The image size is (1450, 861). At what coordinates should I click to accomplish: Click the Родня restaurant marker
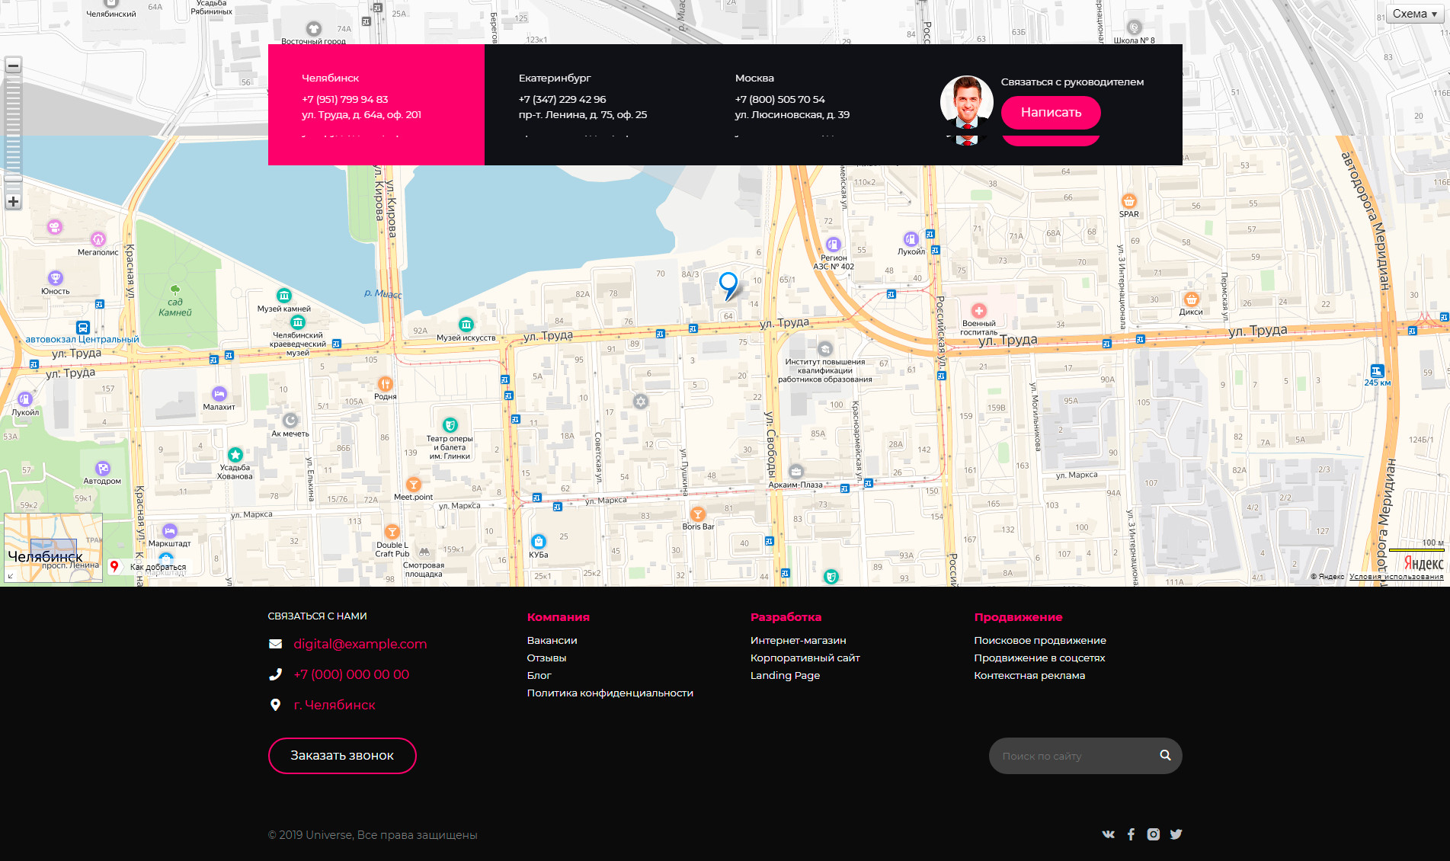click(386, 383)
